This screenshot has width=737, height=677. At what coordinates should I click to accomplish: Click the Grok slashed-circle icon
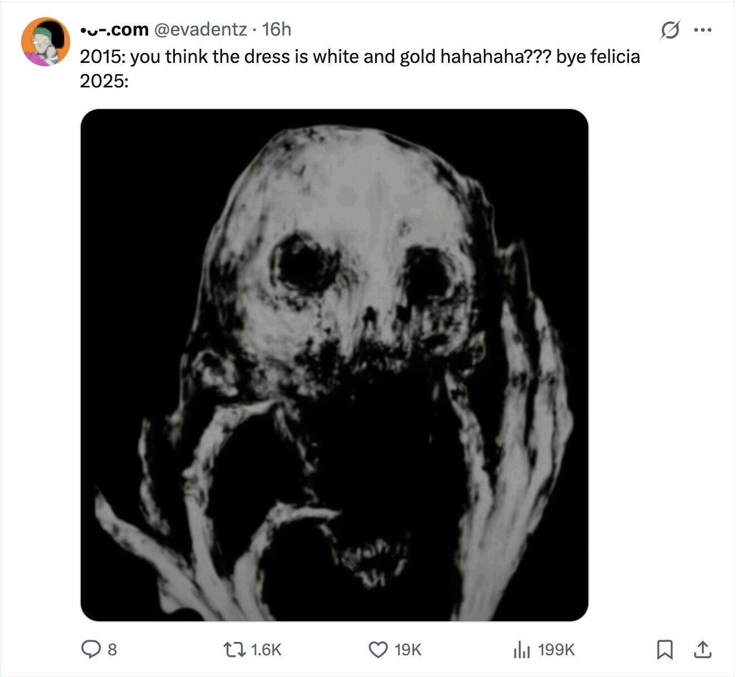click(x=670, y=30)
